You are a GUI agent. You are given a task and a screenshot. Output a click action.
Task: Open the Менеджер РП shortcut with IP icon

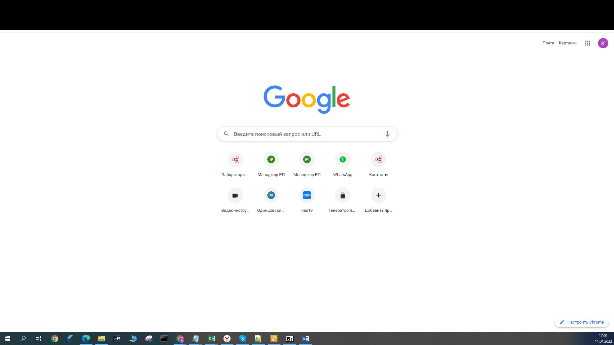(271, 165)
